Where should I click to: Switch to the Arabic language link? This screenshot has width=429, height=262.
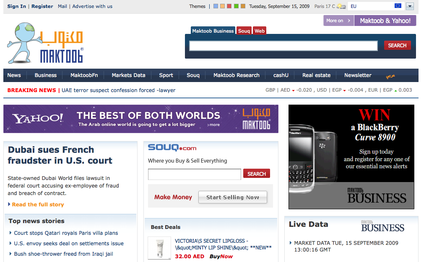390,76
